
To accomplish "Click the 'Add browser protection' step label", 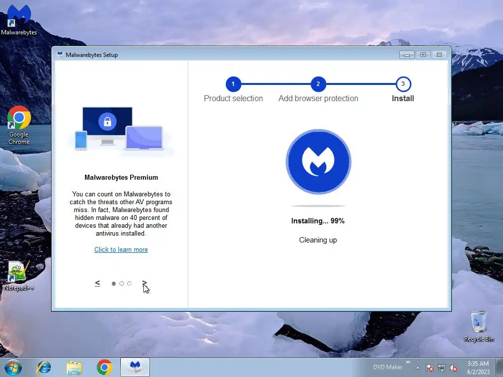I will point(318,98).
